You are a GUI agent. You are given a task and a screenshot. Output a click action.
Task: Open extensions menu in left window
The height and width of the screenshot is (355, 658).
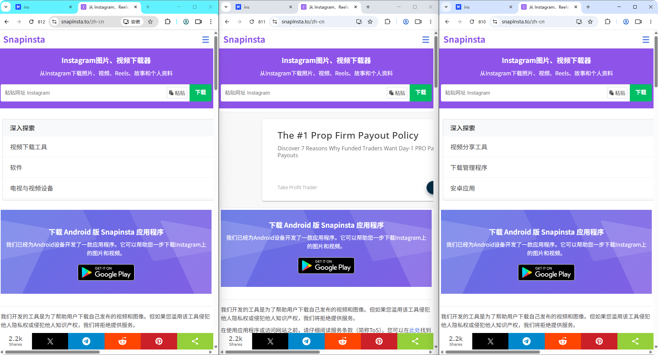tap(168, 22)
